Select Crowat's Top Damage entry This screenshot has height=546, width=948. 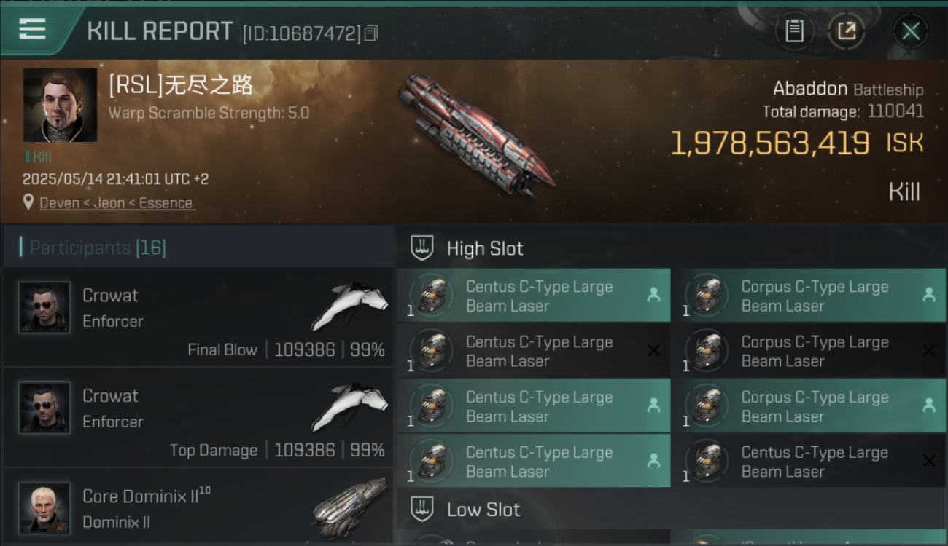click(x=198, y=417)
